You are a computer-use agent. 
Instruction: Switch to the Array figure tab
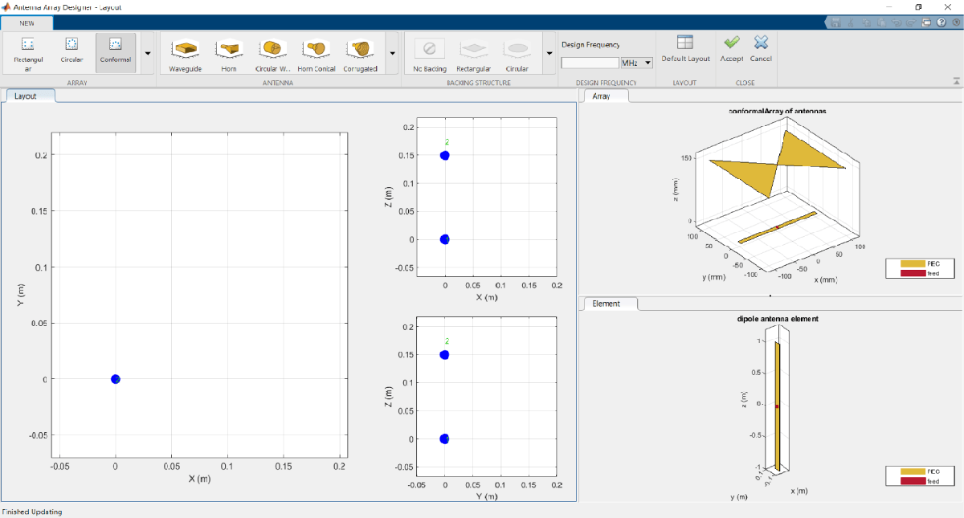(606, 96)
